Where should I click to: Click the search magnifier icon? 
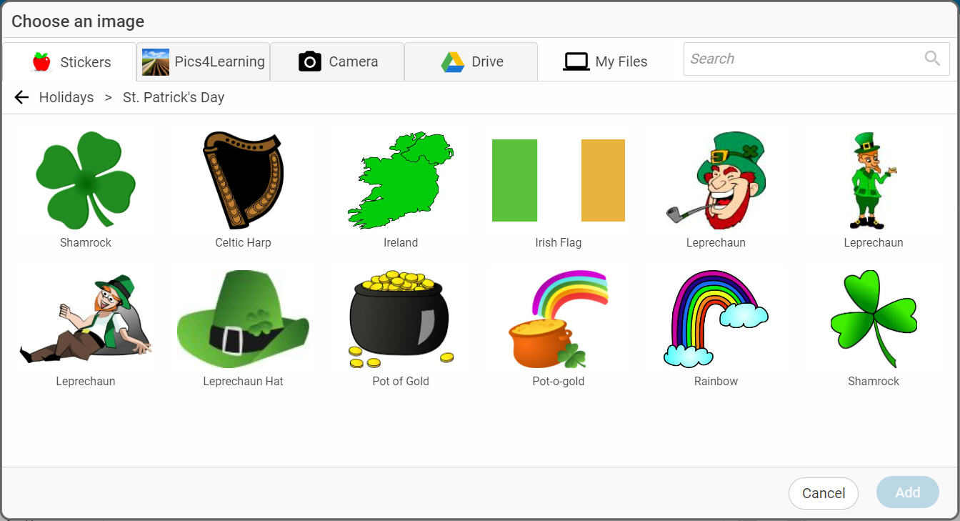click(931, 59)
